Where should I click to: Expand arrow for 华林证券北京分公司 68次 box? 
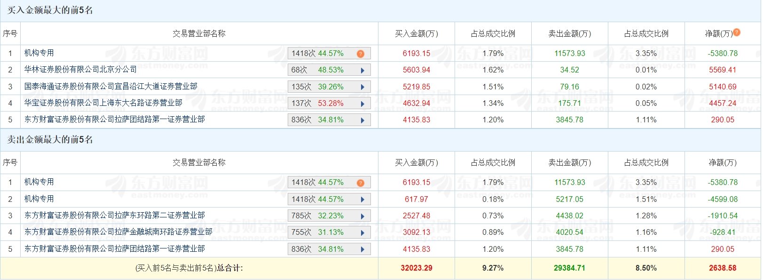(362, 71)
